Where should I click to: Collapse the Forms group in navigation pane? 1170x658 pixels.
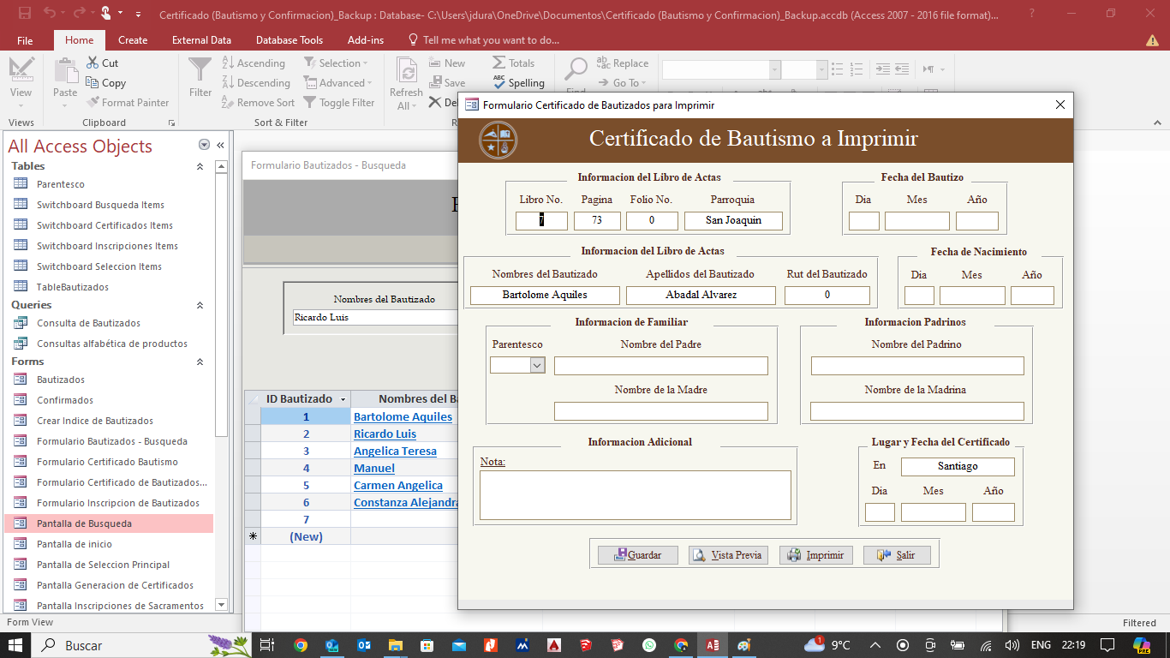pyautogui.click(x=200, y=362)
